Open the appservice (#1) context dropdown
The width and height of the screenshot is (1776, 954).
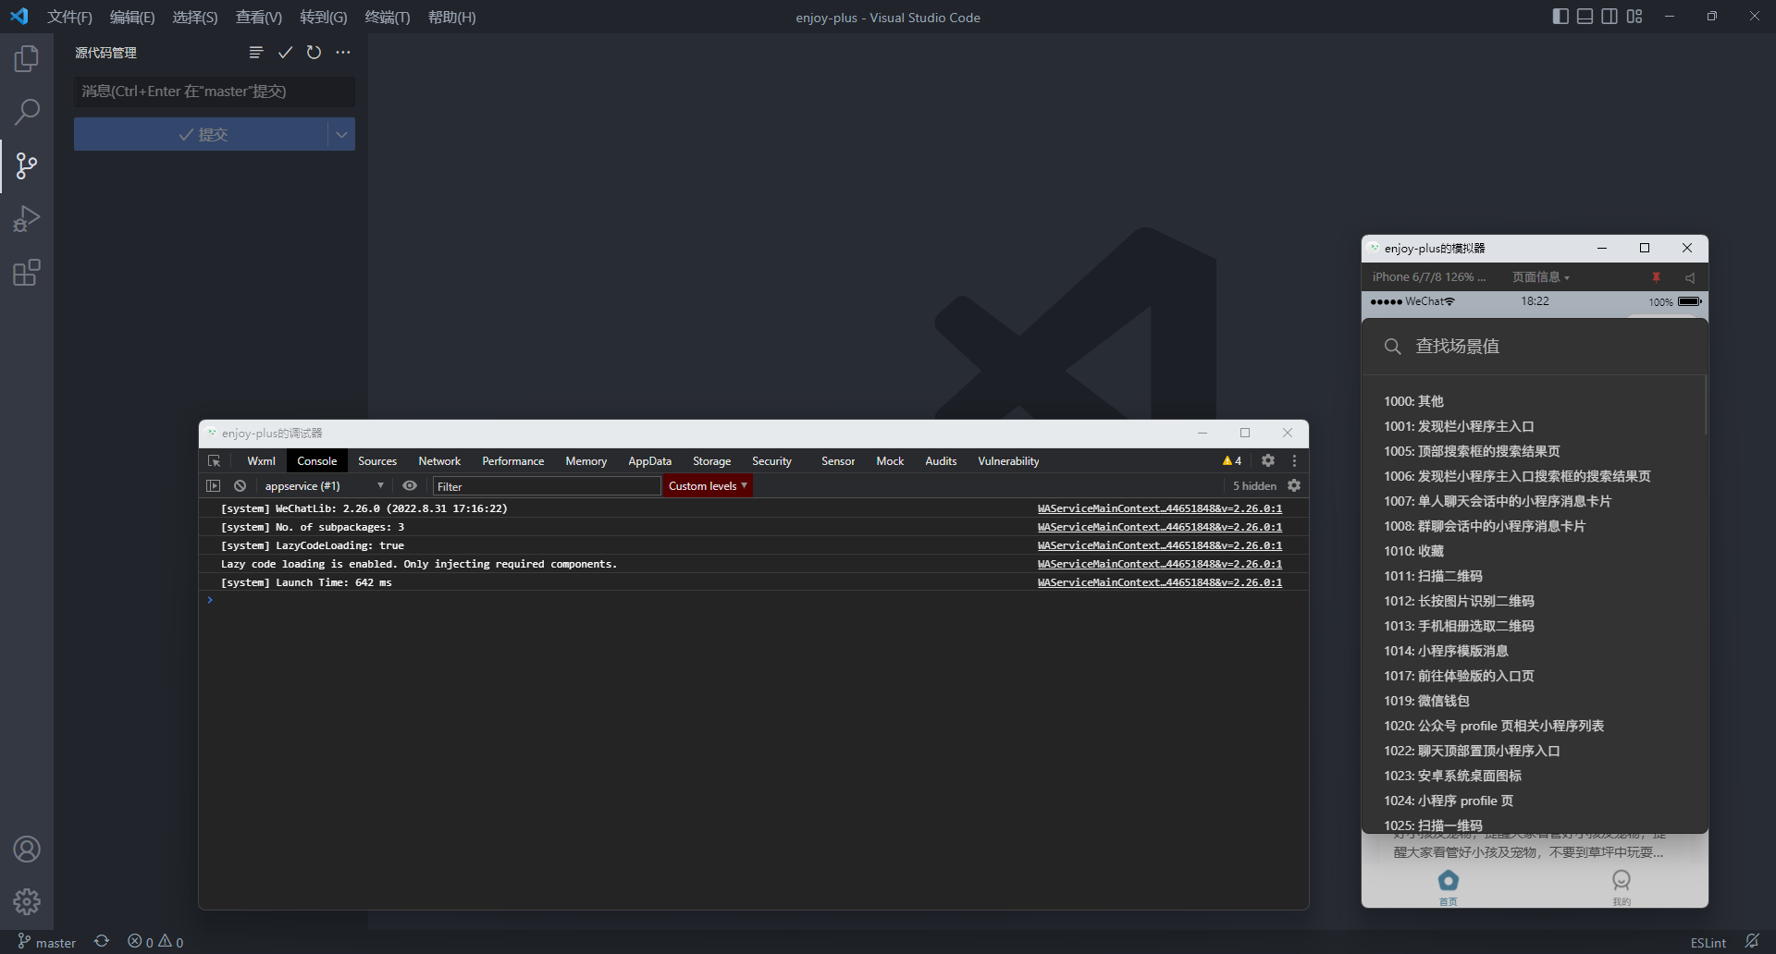click(321, 485)
